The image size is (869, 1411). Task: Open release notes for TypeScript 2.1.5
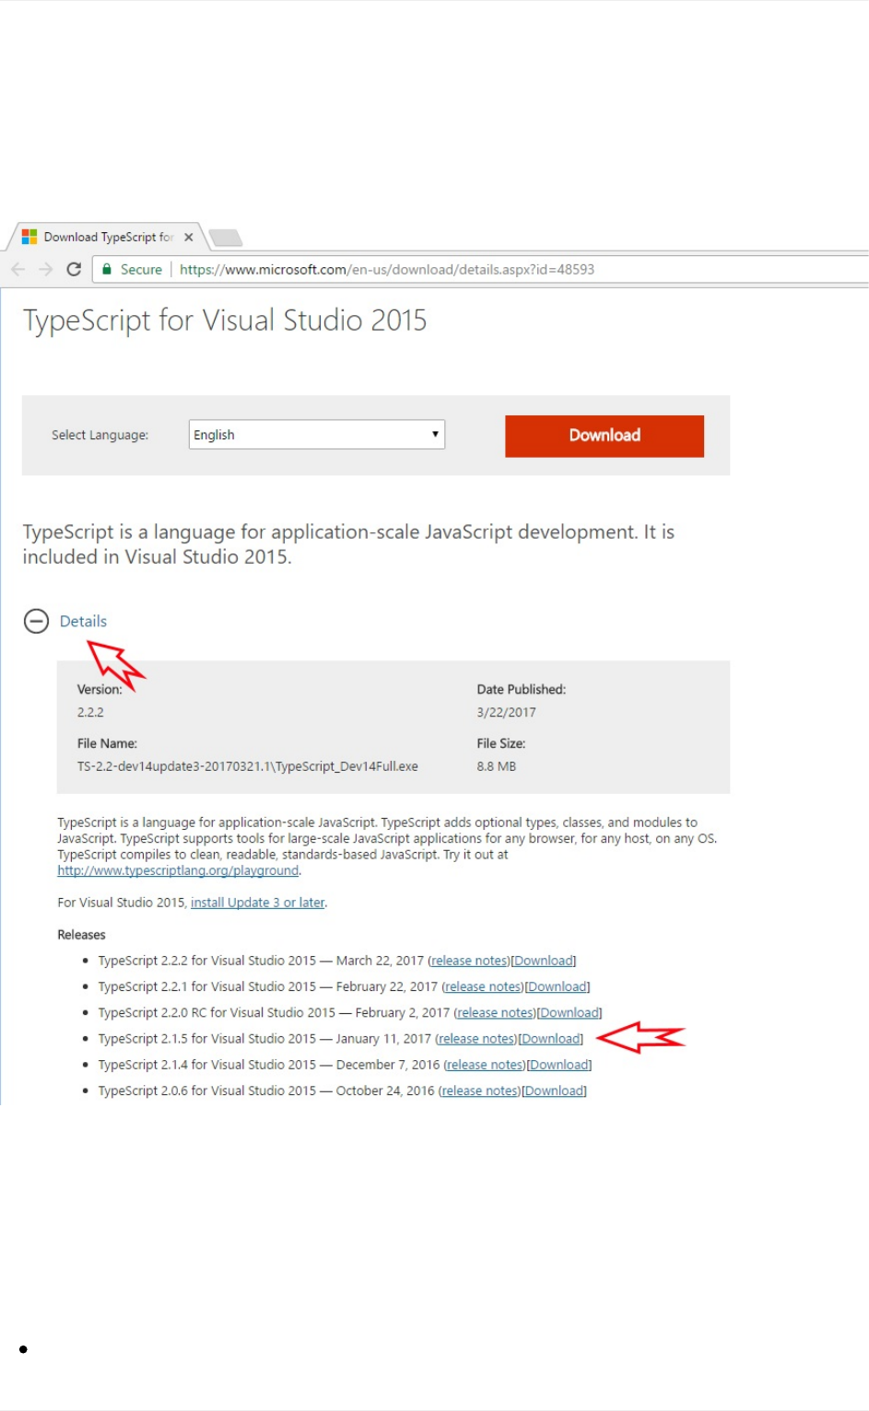coord(476,1039)
